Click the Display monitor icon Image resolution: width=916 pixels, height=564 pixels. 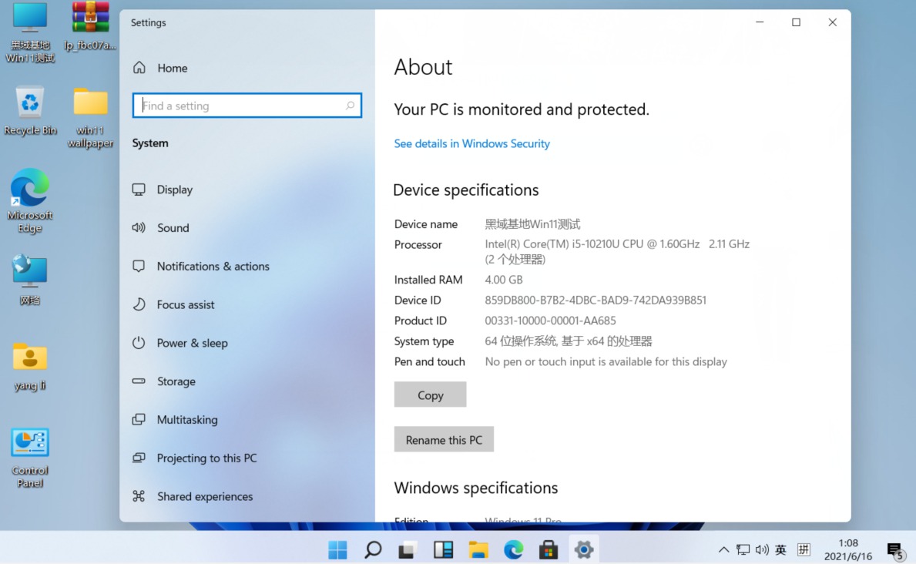point(139,190)
